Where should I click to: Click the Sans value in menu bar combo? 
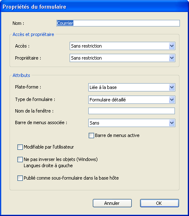(94, 123)
